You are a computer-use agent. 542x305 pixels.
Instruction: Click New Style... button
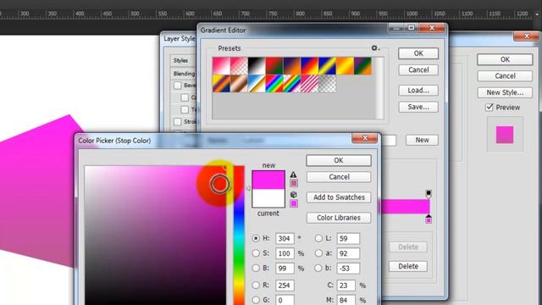click(505, 92)
